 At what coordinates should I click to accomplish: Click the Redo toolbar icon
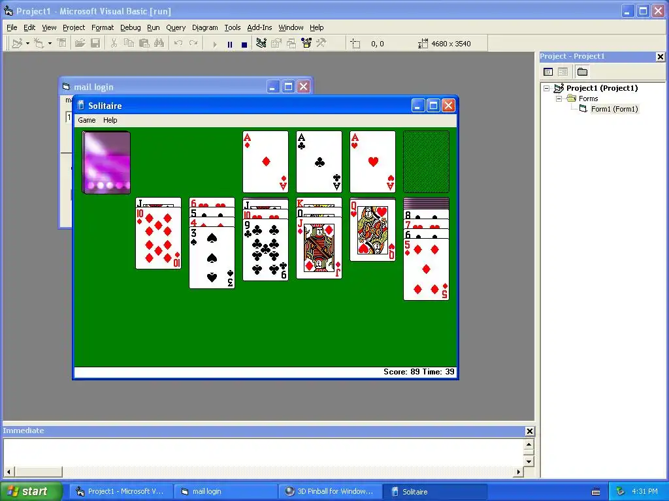pos(193,44)
